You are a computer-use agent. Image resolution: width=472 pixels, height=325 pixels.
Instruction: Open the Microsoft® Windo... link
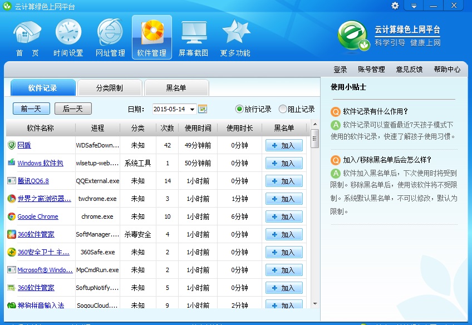click(x=45, y=270)
